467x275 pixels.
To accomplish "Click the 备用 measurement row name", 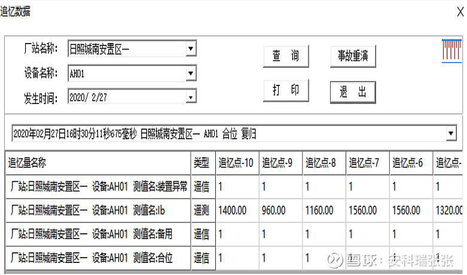I will tap(97, 234).
